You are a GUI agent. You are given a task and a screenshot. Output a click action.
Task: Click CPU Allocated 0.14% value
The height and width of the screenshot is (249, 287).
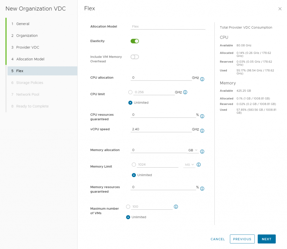click(x=254, y=54)
